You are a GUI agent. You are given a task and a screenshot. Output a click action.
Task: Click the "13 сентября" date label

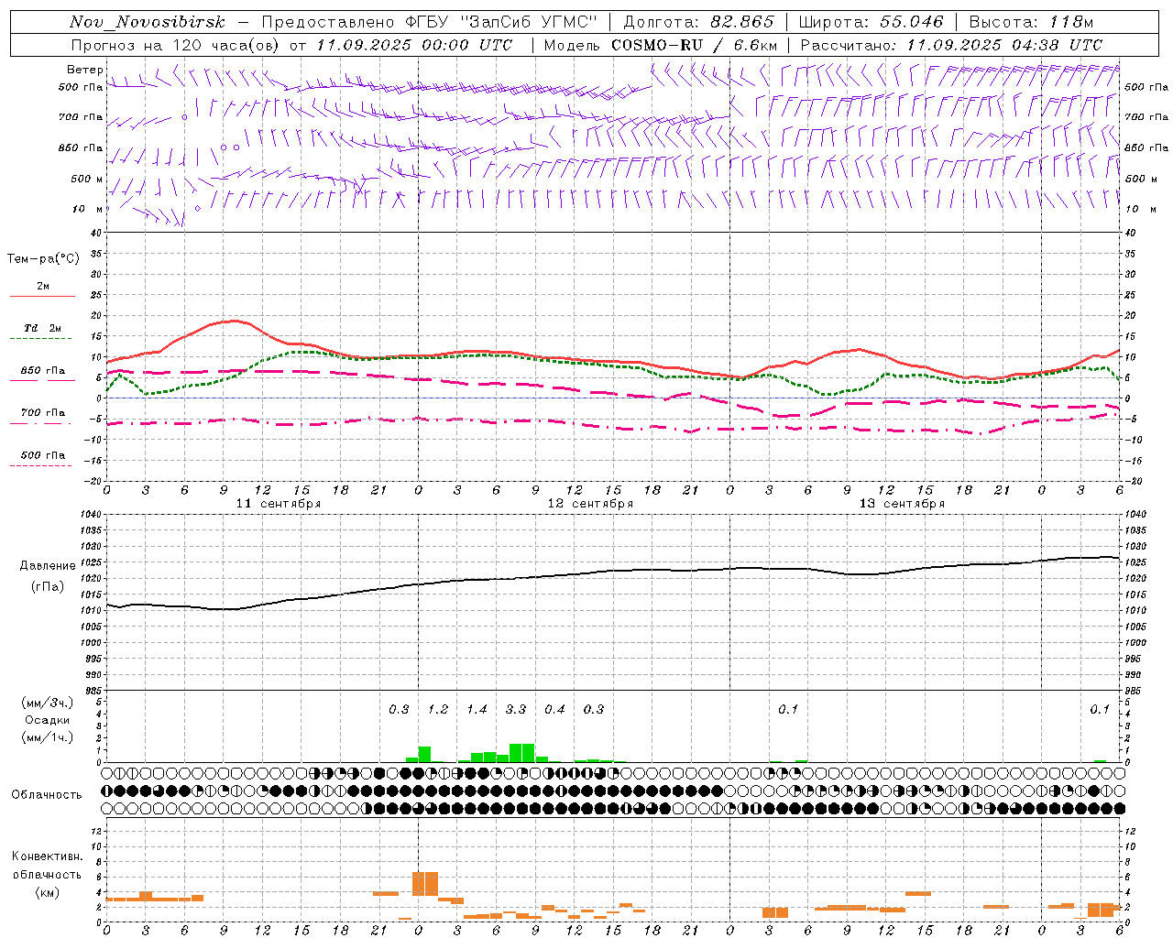click(x=902, y=504)
